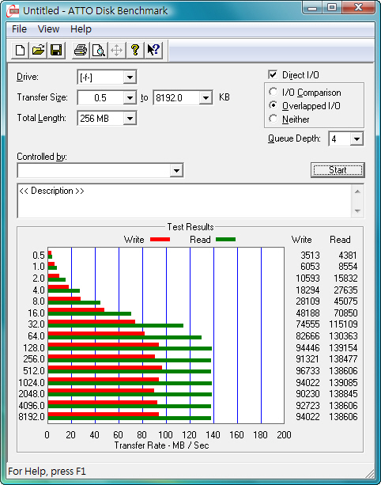The image size is (381, 485).
Task: Click the Read value 45075
Action: point(345,301)
